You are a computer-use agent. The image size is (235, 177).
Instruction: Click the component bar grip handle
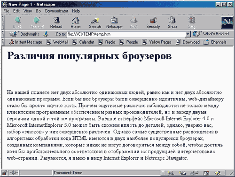[x=164, y=173]
